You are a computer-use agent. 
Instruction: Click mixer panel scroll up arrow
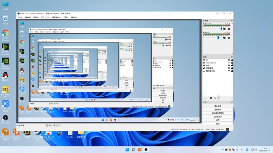tap(232, 23)
